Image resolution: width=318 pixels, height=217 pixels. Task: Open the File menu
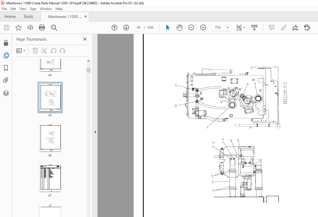pyautogui.click(x=4, y=9)
